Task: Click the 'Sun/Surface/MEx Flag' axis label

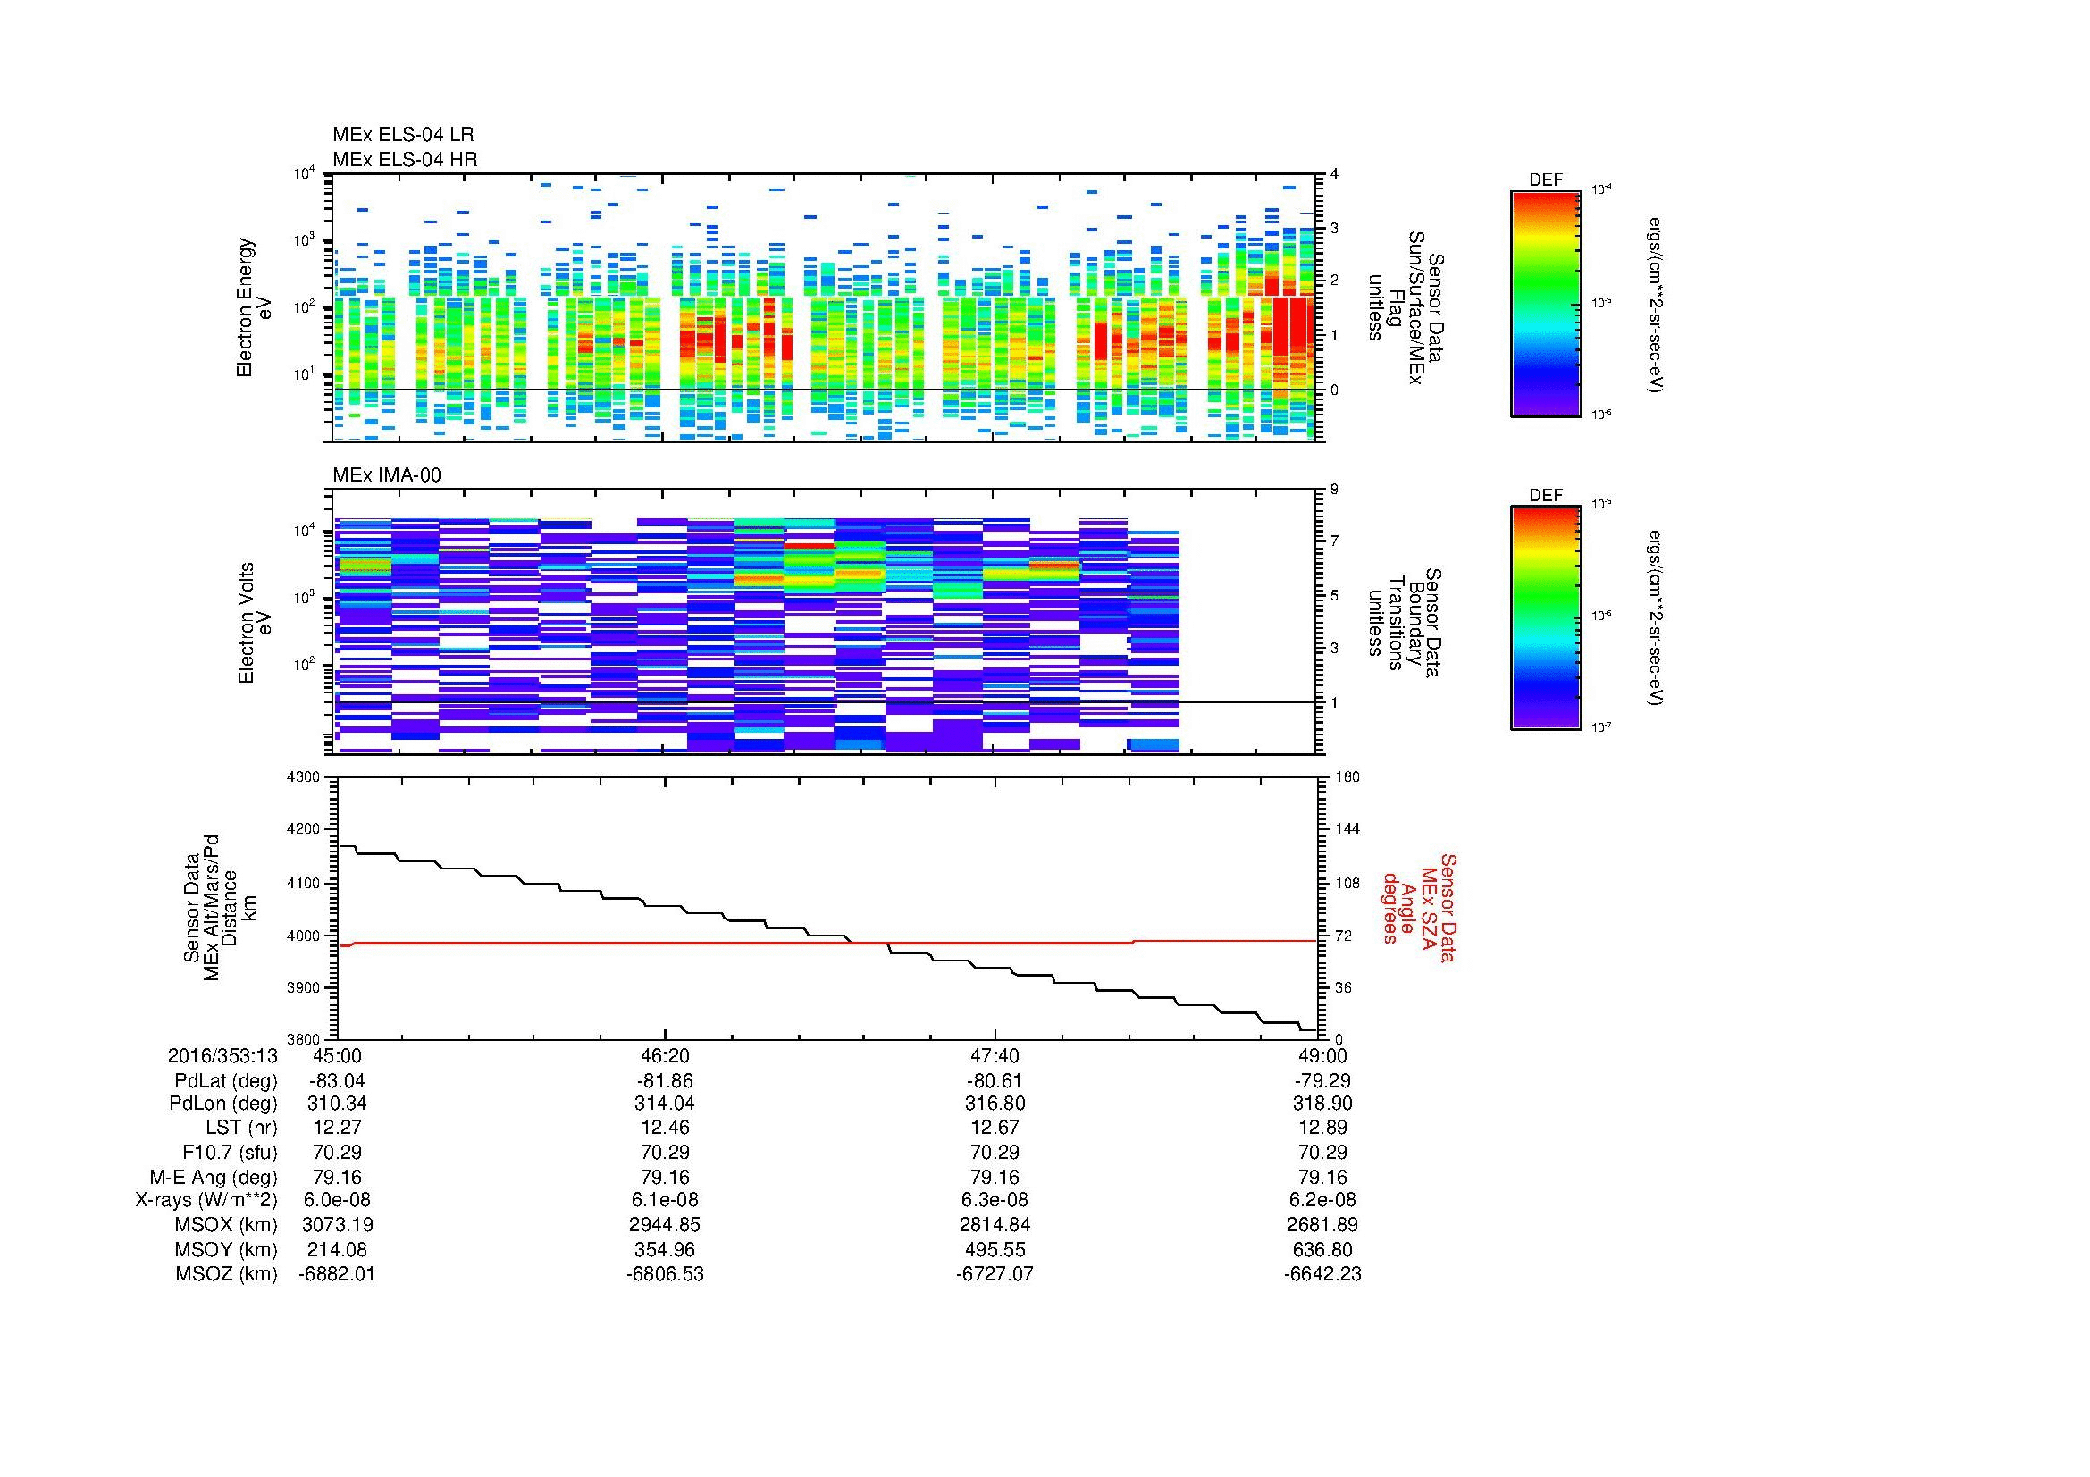Action: 1406,307
